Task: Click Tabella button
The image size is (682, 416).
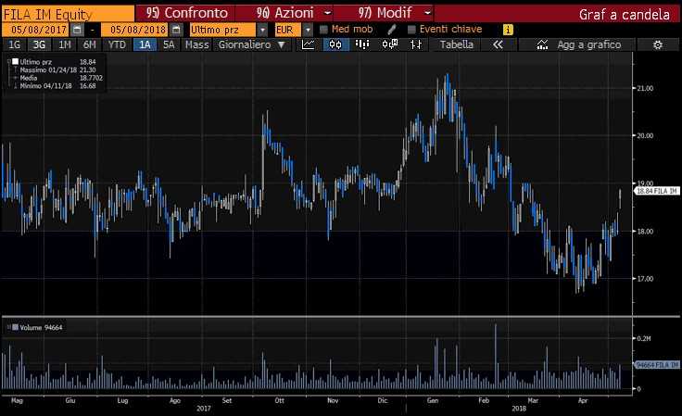Action: 456,44
